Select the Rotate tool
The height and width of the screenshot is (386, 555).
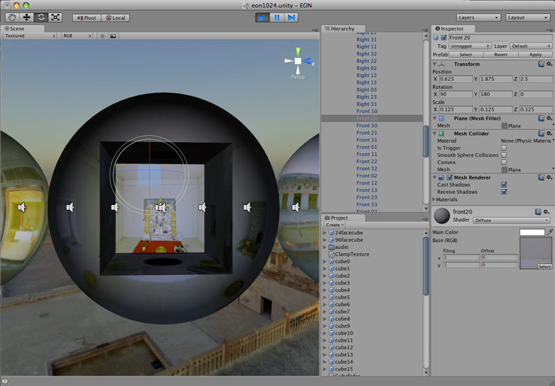click(x=41, y=17)
